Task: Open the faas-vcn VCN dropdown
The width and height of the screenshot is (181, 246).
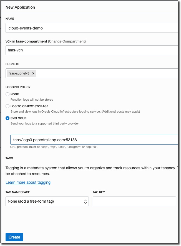Action: pos(92,50)
